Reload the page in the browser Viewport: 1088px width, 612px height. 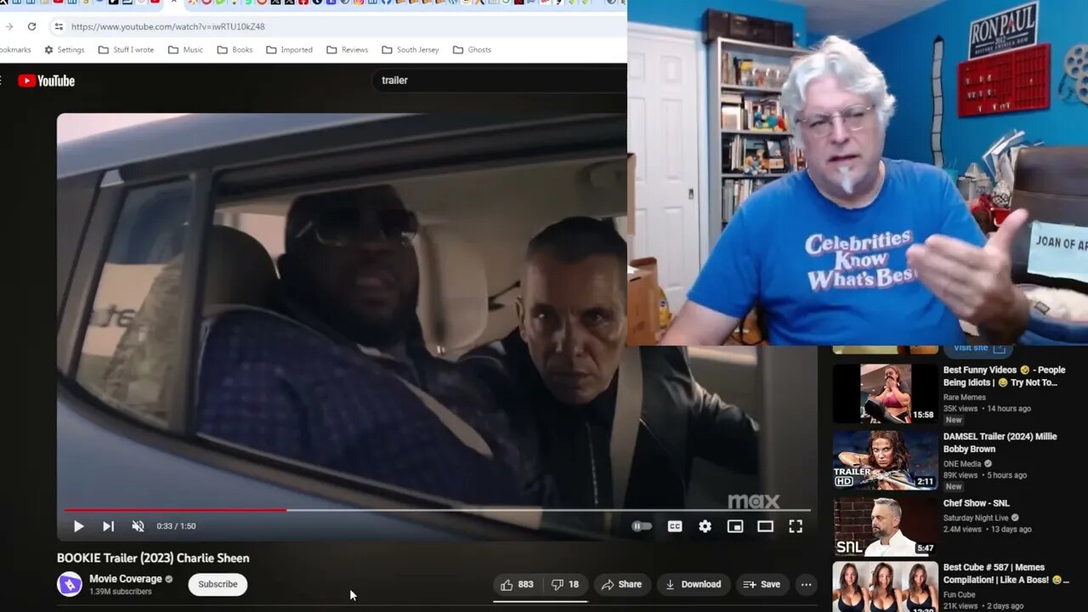(x=31, y=26)
